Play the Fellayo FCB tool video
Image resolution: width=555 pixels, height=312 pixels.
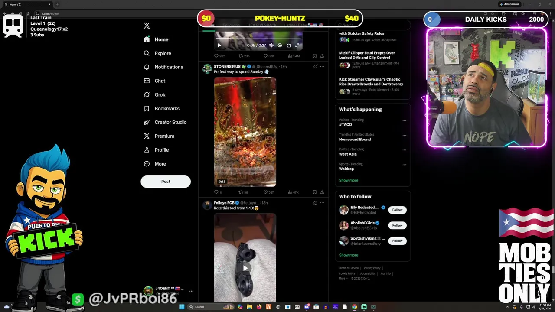point(245,268)
